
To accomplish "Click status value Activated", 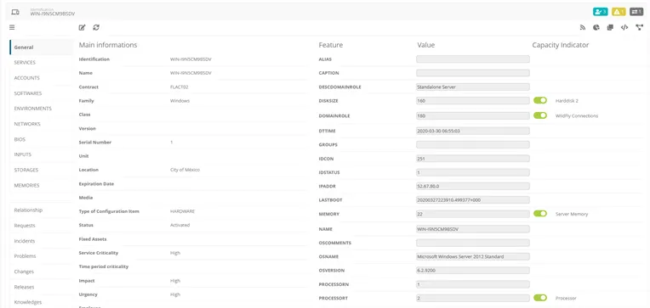I will (180, 226).
